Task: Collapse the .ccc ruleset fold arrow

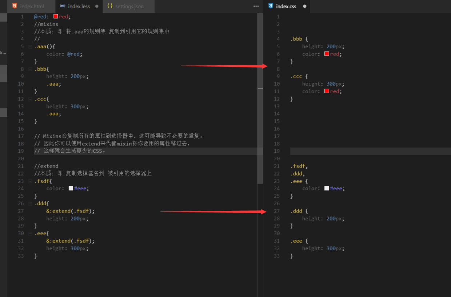Action: (30, 99)
